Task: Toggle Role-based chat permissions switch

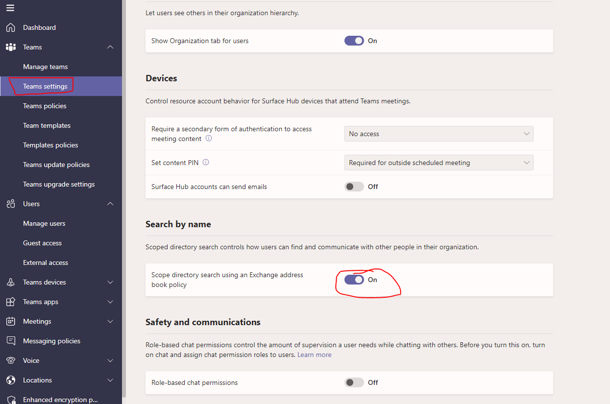Action: click(x=354, y=382)
